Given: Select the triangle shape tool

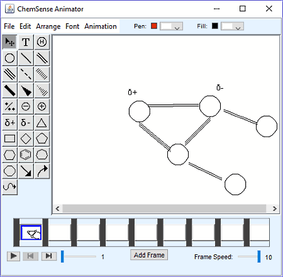Looking at the screenshot, I should click(42, 123).
